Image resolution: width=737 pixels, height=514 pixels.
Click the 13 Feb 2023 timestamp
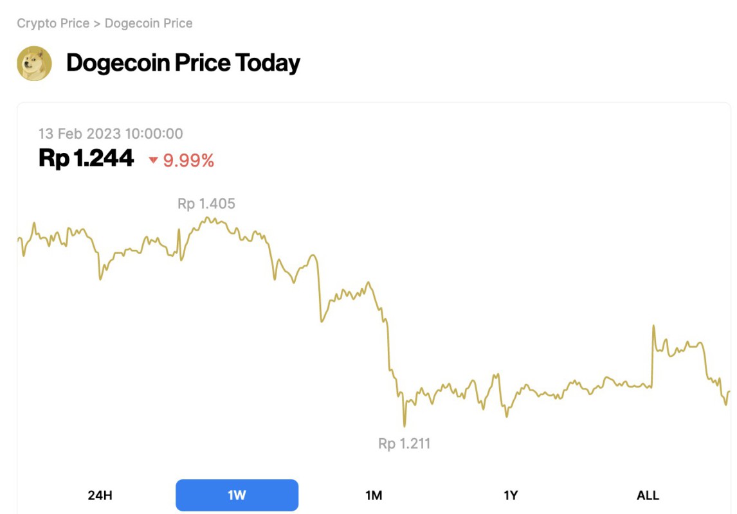tap(111, 134)
